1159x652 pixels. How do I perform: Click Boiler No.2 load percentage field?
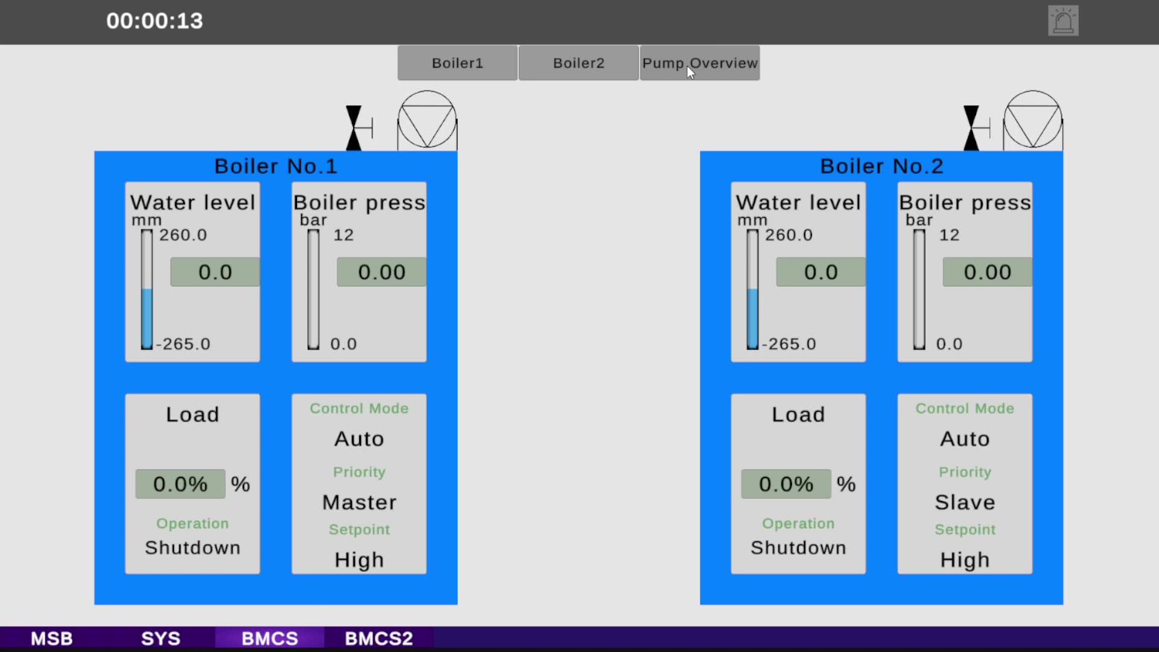tap(786, 484)
